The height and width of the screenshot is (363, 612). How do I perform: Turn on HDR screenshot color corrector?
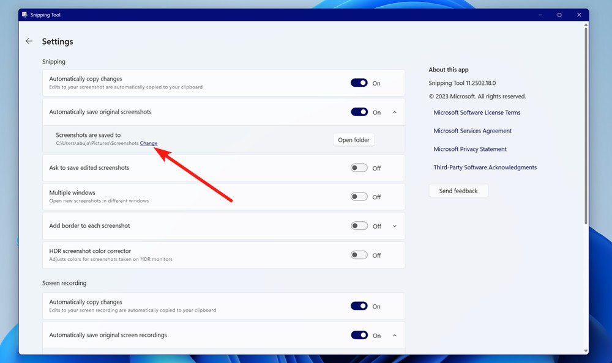[359, 255]
